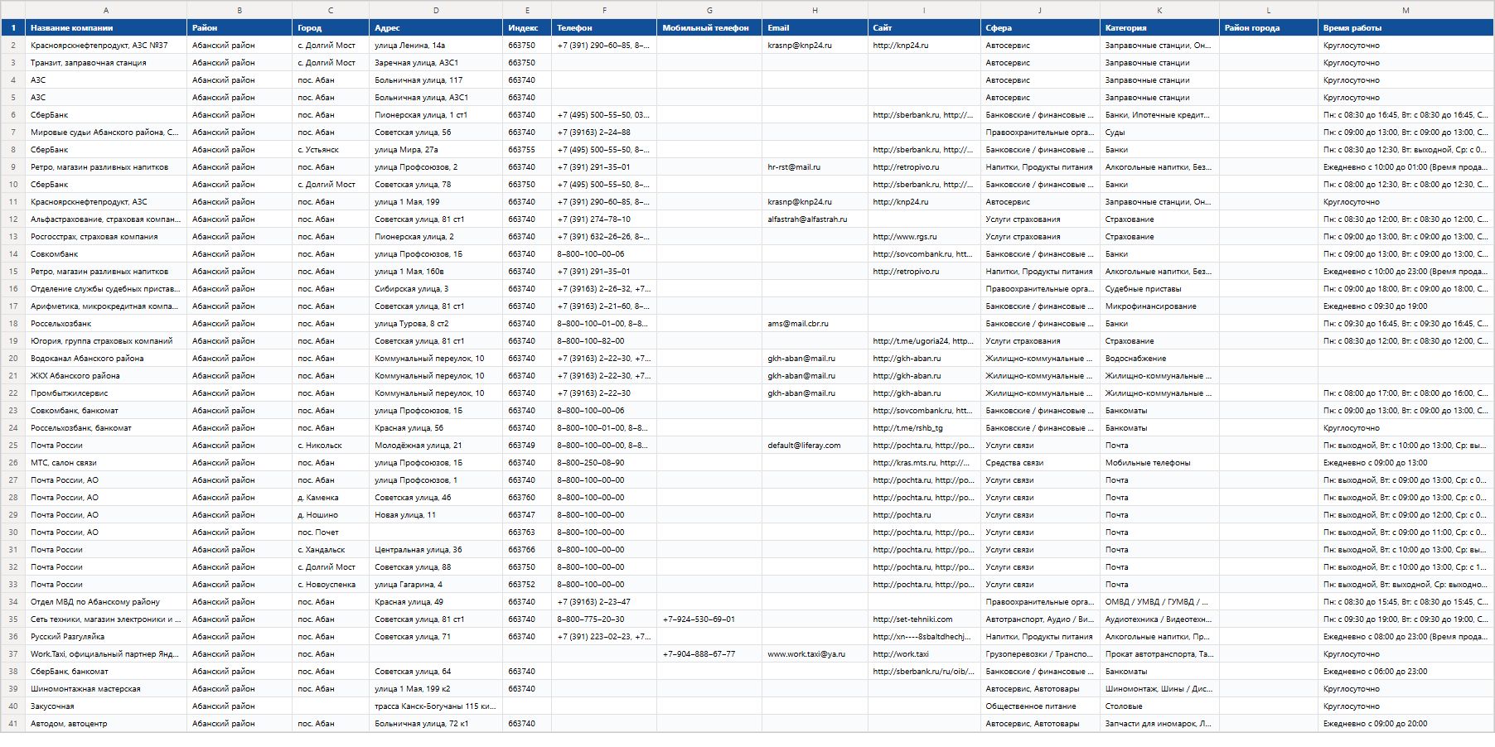Screen dimensions: 1495x747
Task: Select the 'ams@mail.cbr.ru' email cell
Action: (815, 324)
